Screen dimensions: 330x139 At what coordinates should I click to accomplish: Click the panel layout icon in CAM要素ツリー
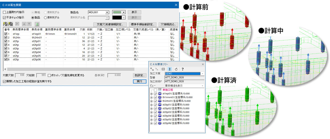pyautogui.click(x=163, y=69)
